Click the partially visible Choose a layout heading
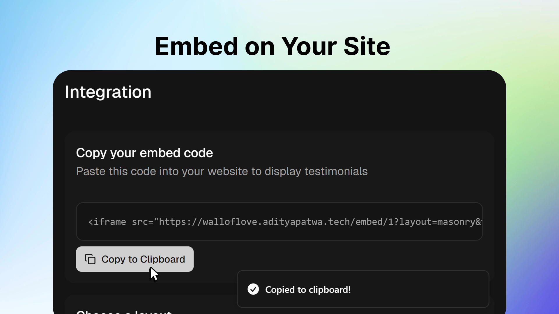 (124, 312)
